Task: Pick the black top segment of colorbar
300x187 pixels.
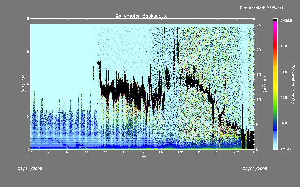Action: (275, 20)
